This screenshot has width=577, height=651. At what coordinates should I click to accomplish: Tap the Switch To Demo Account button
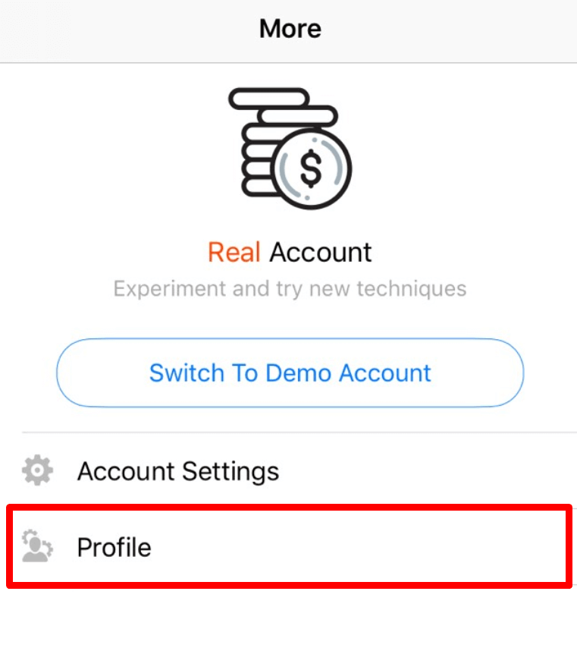point(290,373)
